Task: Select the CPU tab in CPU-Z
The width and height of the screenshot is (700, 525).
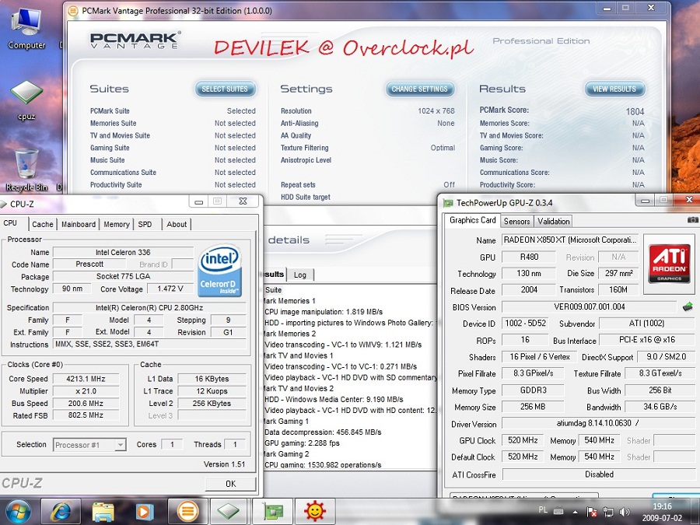Action: tap(11, 223)
